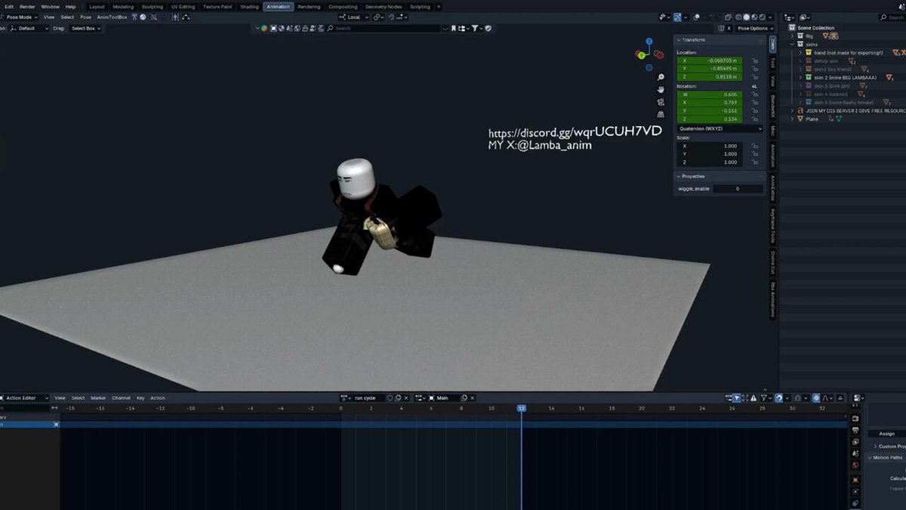Select wireframe viewport shading mode icon
This screenshot has width=906, height=510.
coord(739,17)
